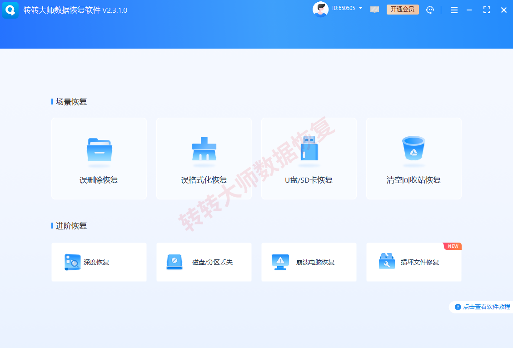Open the hamburger menu
This screenshot has height=348, width=513.
coord(454,10)
